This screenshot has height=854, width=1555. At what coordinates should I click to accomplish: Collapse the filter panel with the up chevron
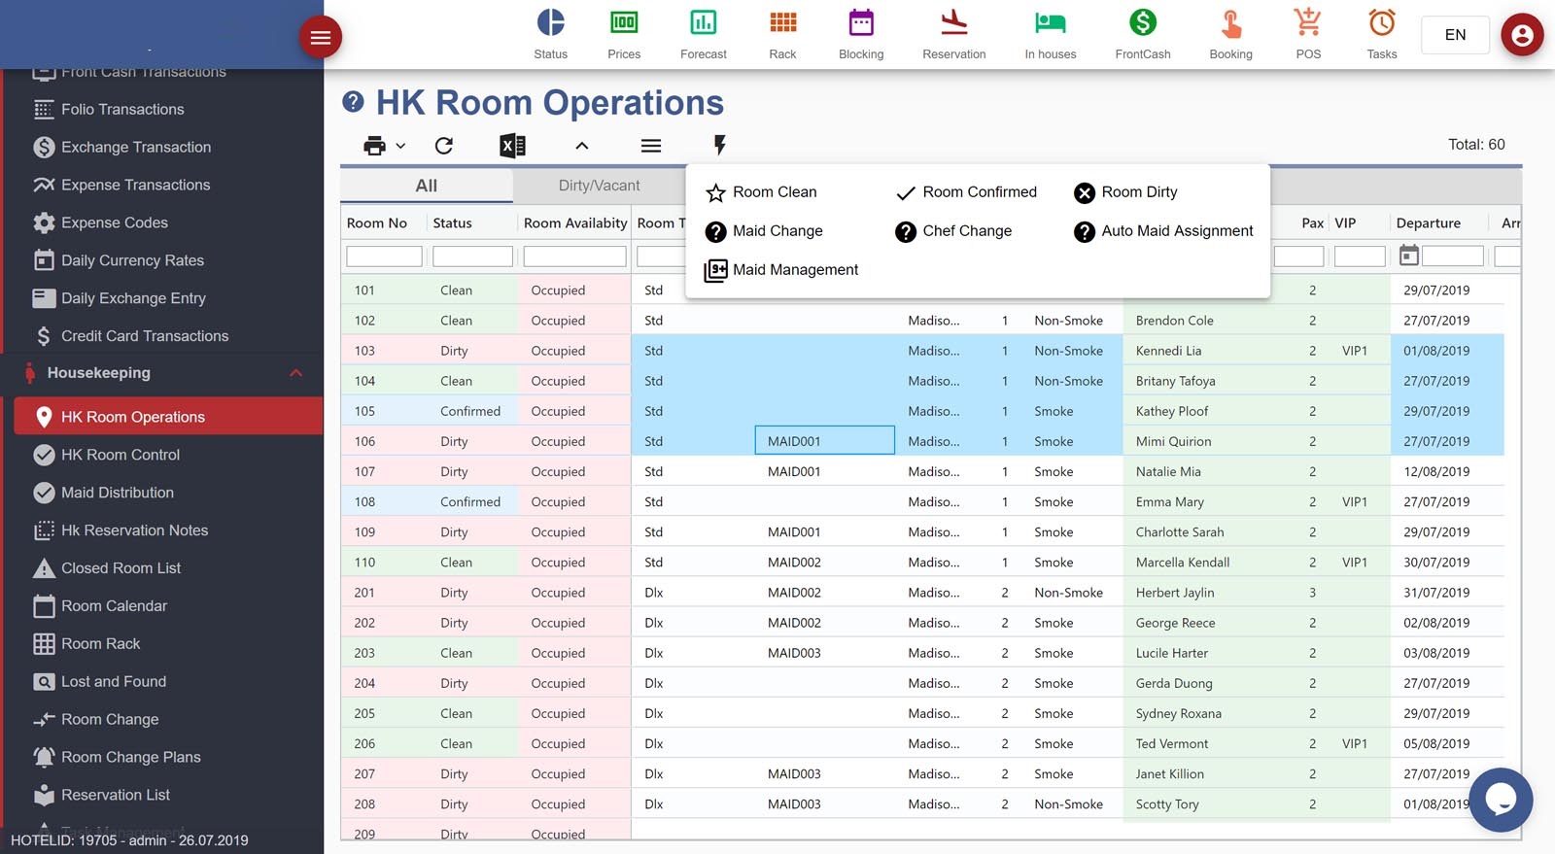click(x=581, y=146)
